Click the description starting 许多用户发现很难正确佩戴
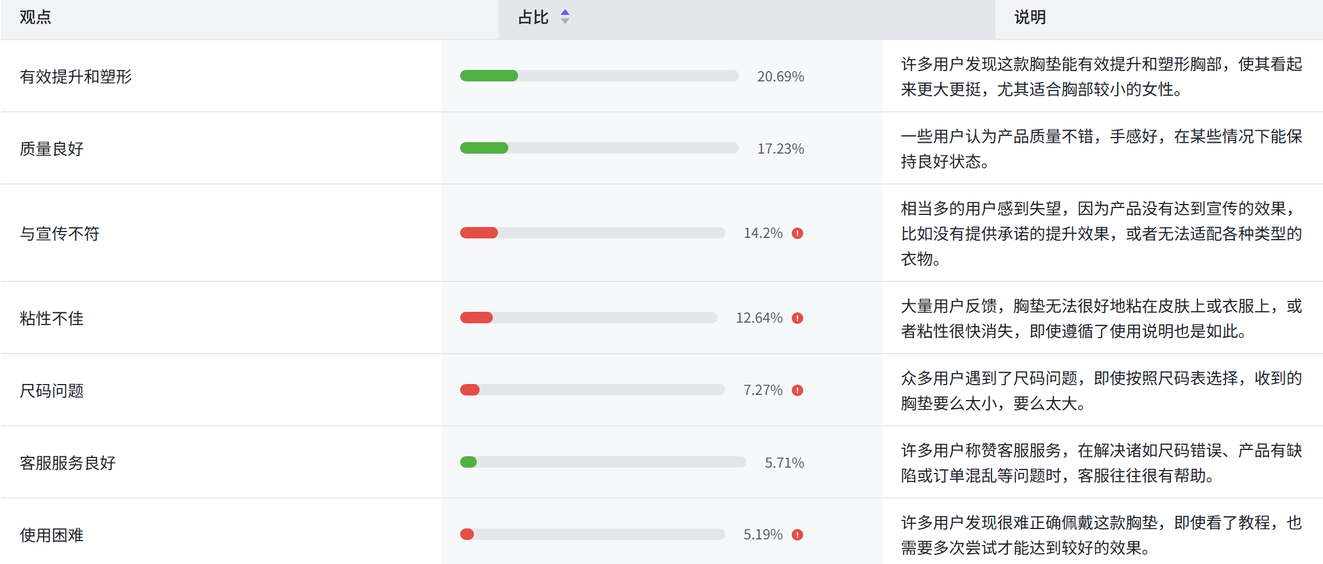This screenshot has width=1323, height=564. (x=1102, y=535)
